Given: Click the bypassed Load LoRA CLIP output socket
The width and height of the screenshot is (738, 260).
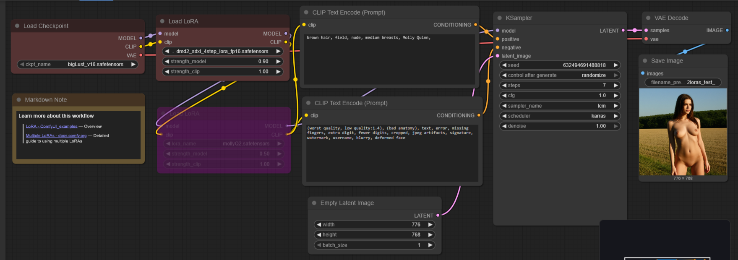Looking at the screenshot, I should (x=287, y=135).
